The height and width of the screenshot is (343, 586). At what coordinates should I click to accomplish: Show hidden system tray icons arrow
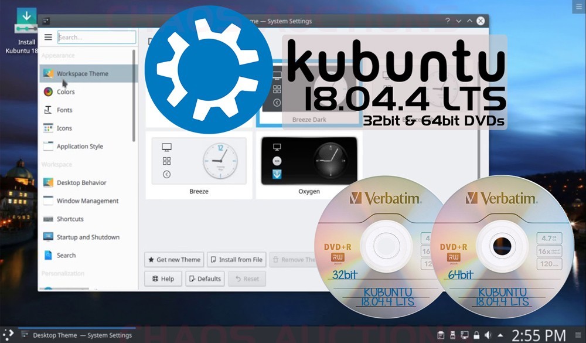[500, 335]
